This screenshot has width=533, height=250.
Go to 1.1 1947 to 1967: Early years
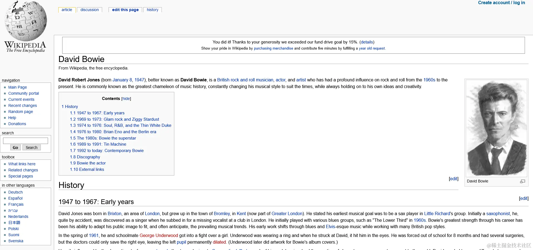[97, 113]
